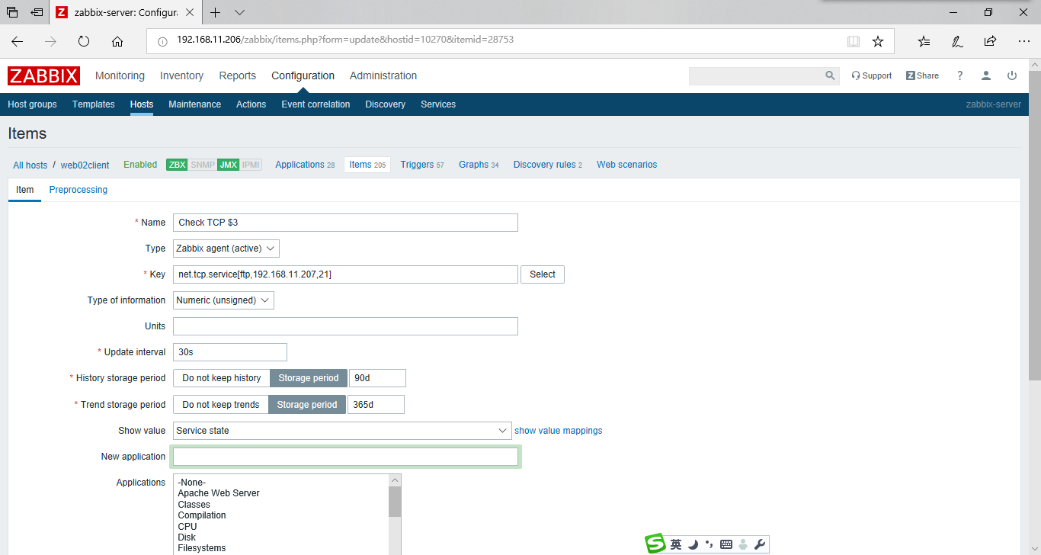The image size is (1041, 555).
Task: Select Do not keep history option
Action: (222, 378)
